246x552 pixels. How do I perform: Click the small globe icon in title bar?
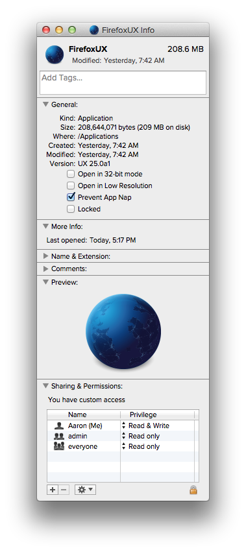(x=94, y=30)
